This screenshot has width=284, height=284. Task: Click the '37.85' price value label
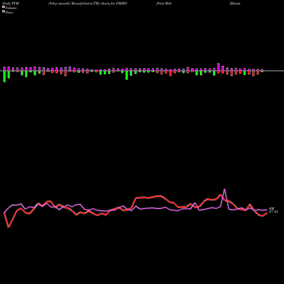click(274, 212)
